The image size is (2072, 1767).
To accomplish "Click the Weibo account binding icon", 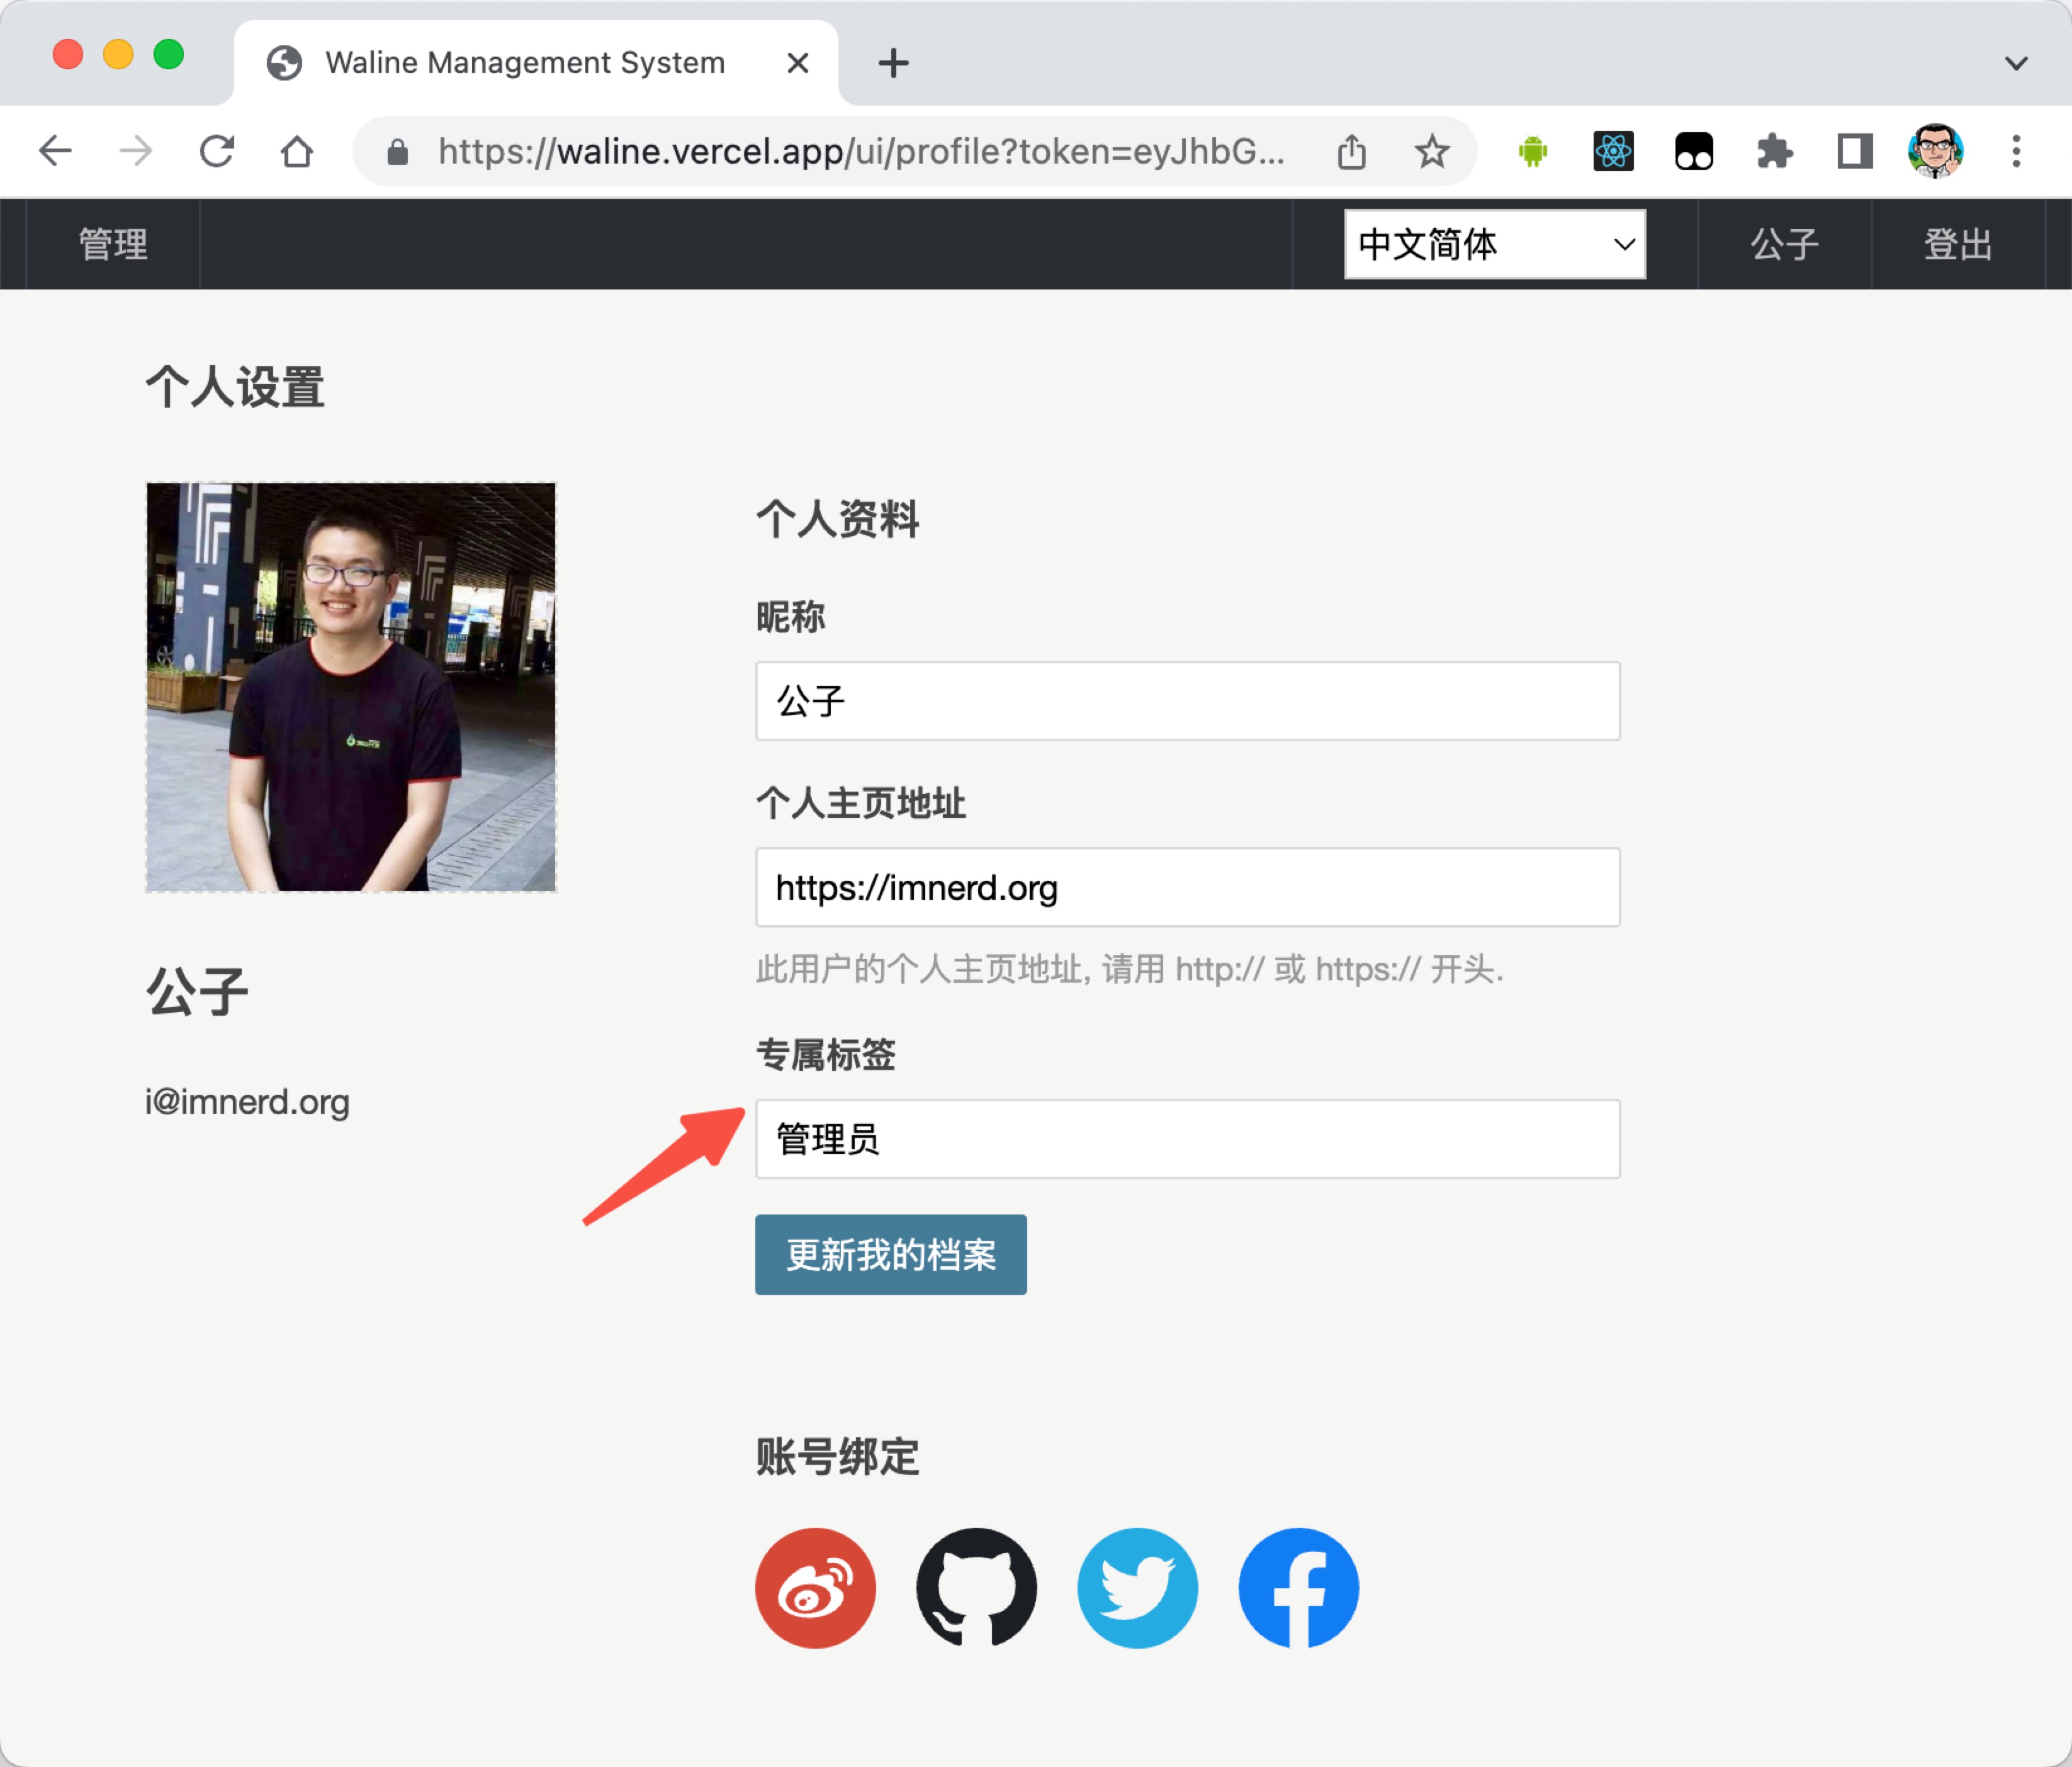I will (x=815, y=1588).
